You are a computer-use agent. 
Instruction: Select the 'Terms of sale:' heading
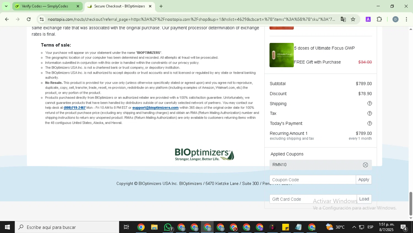56,45
